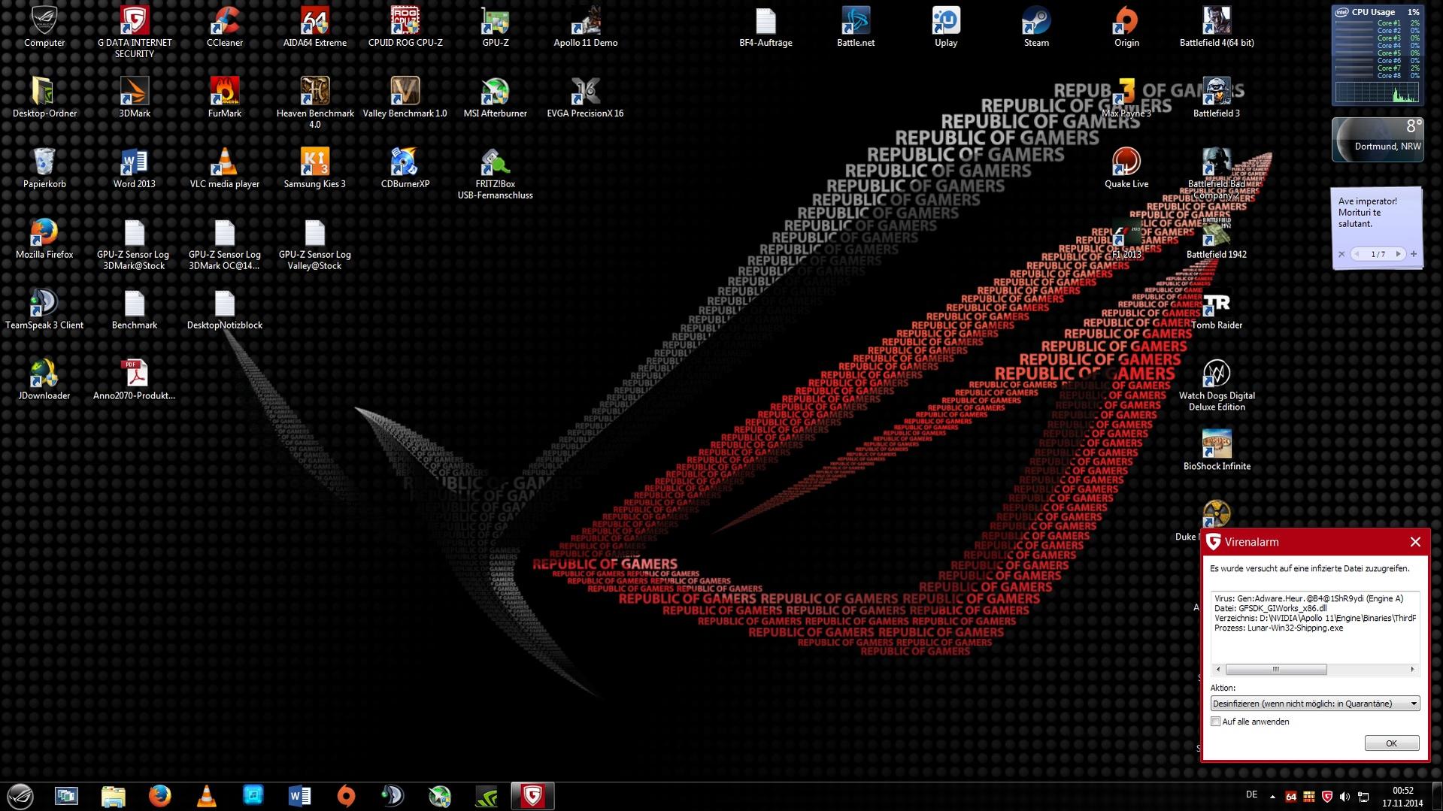This screenshot has height=811, width=1443.
Task: Open AIDA64 Extreme desktop icon
Action: (x=314, y=27)
